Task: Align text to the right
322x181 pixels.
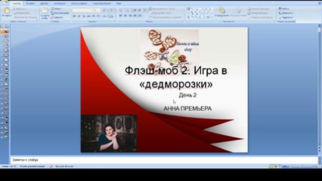Action: point(130,16)
